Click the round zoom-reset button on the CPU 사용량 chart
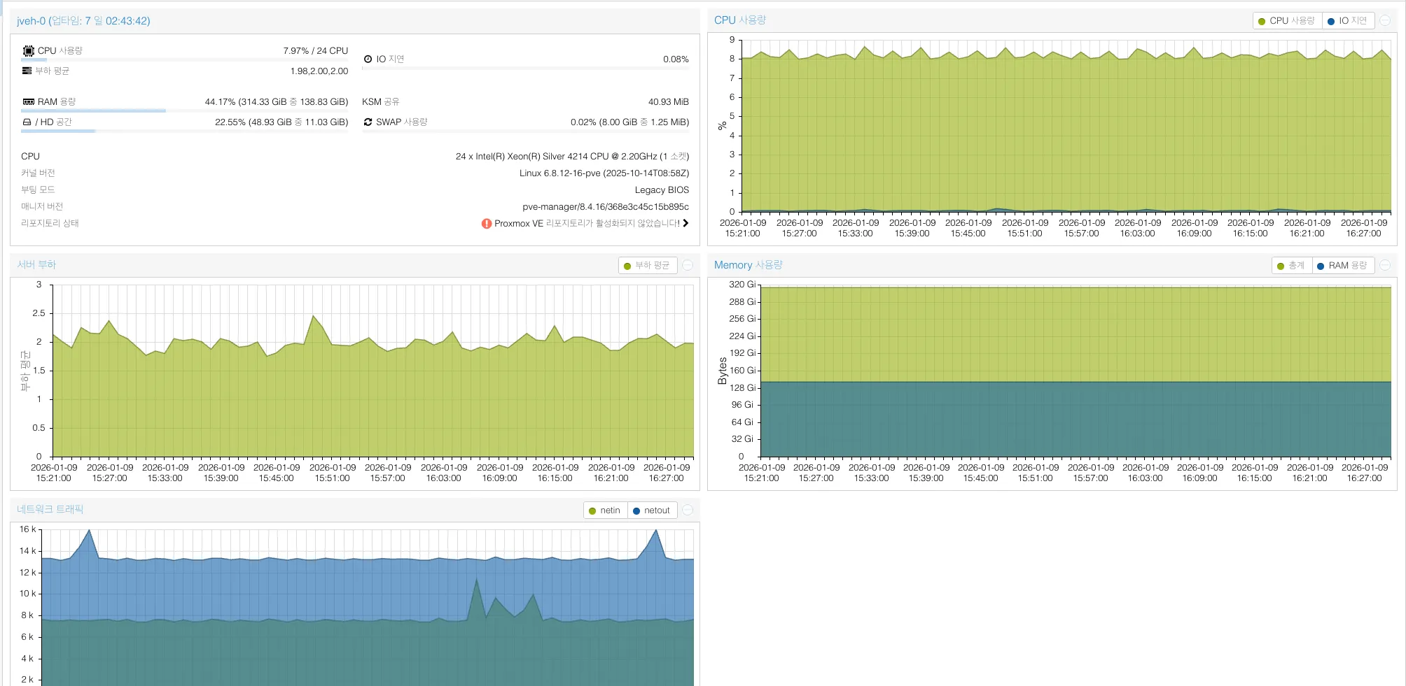The height and width of the screenshot is (686, 1406). point(1384,21)
